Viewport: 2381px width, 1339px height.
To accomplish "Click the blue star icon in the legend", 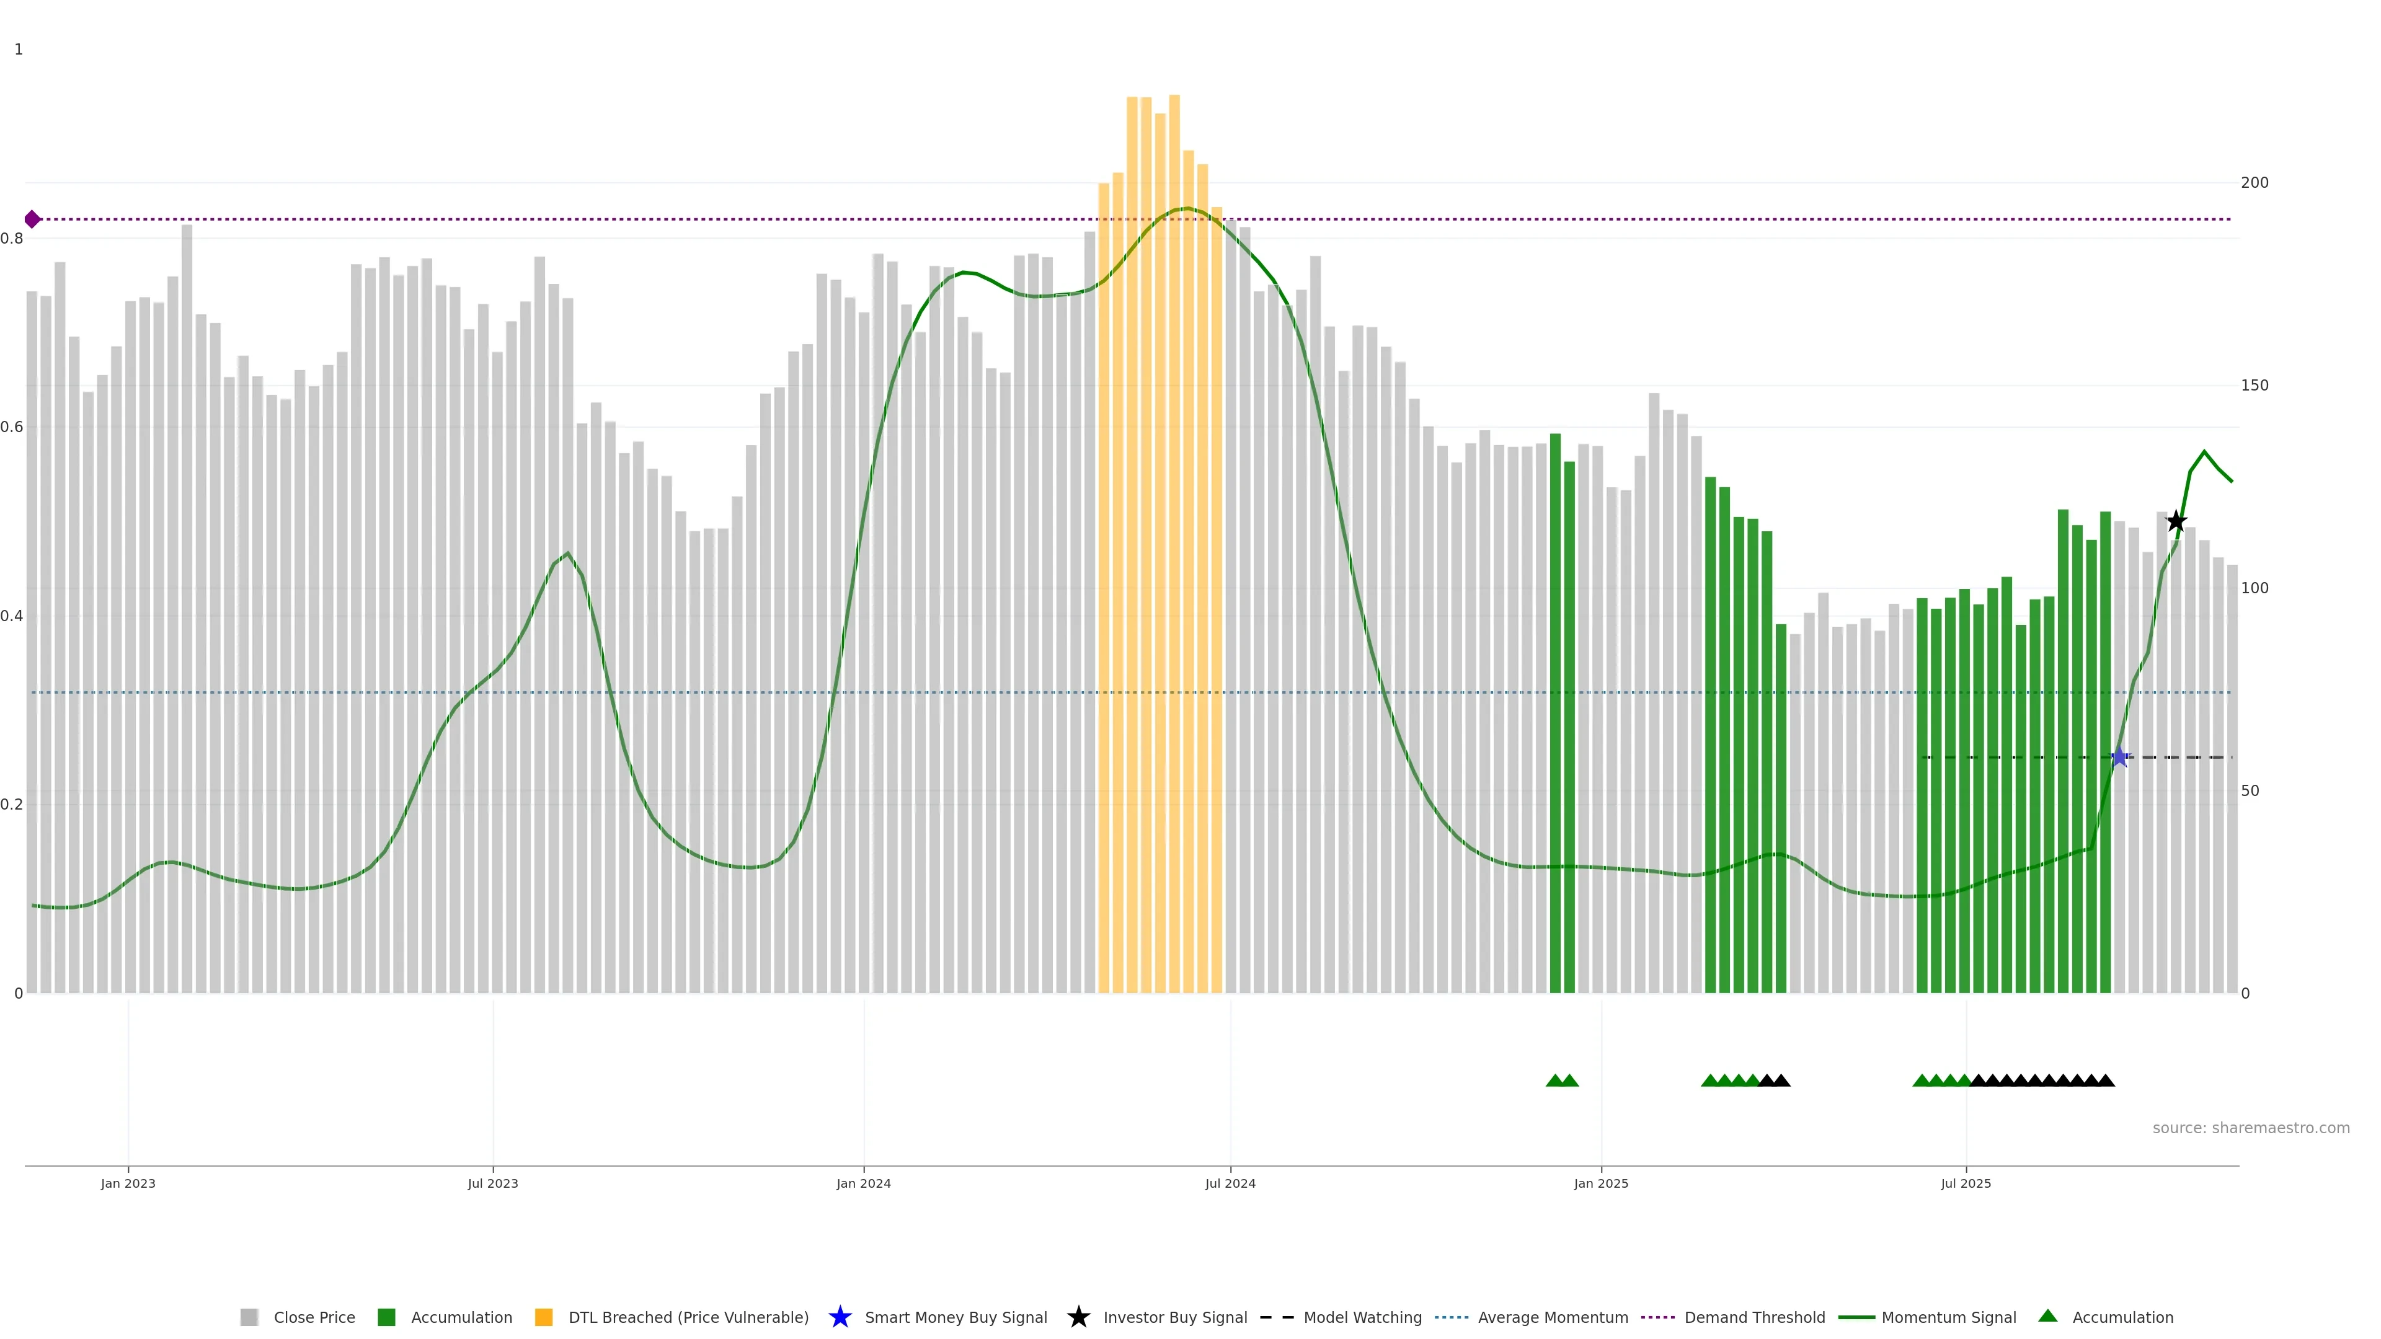I will pyautogui.click(x=840, y=1317).
